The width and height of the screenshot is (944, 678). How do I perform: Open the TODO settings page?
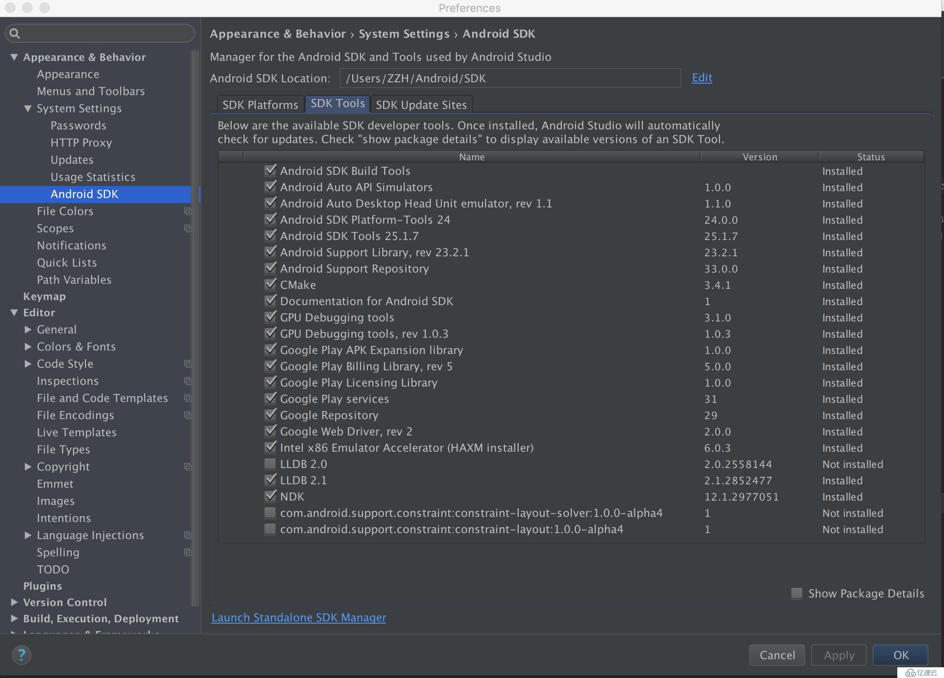coord(53,570)
